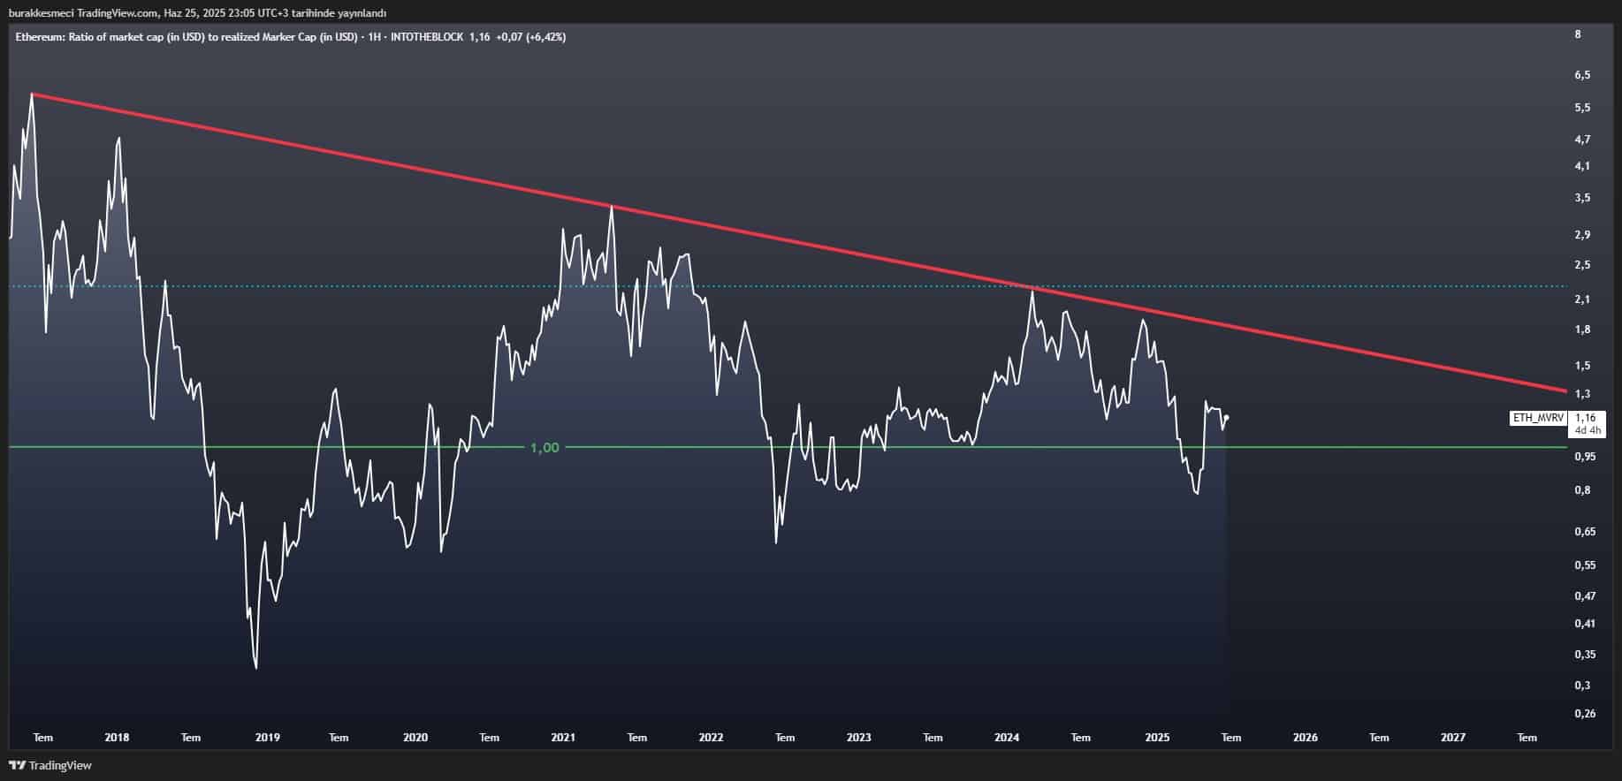Click the latest data point marker

pos(1226,417)
